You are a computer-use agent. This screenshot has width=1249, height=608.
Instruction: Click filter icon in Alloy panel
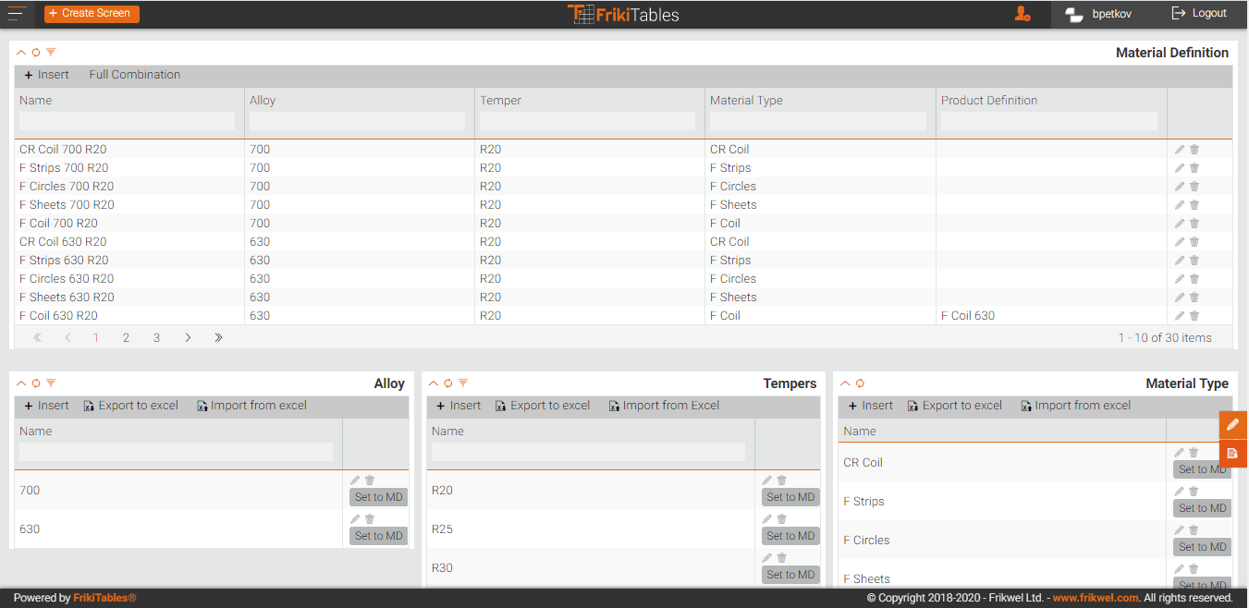[x=51, y=383]
